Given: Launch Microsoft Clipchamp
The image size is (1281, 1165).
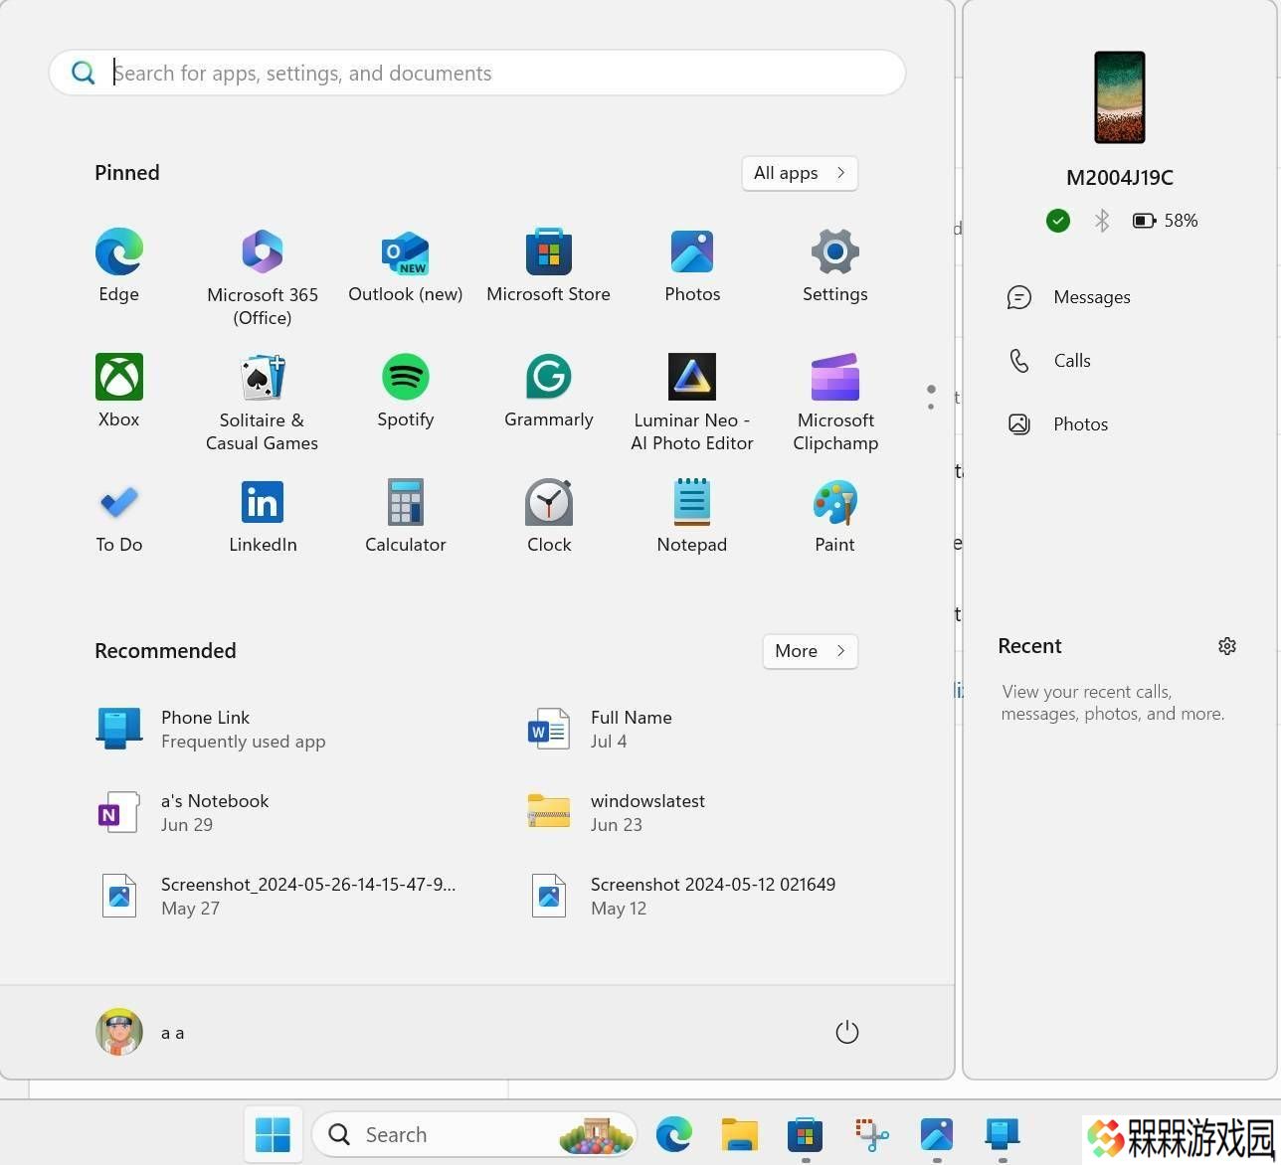Looking at the screenshot, I should tap(835, 403).
